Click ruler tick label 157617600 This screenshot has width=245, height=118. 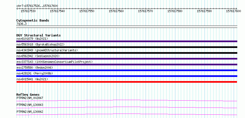pyautogui.click(x=234, y=11)
